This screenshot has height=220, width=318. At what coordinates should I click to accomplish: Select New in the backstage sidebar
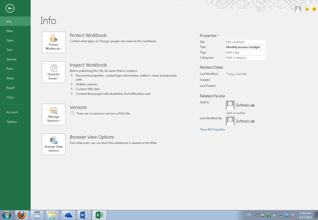15,31
